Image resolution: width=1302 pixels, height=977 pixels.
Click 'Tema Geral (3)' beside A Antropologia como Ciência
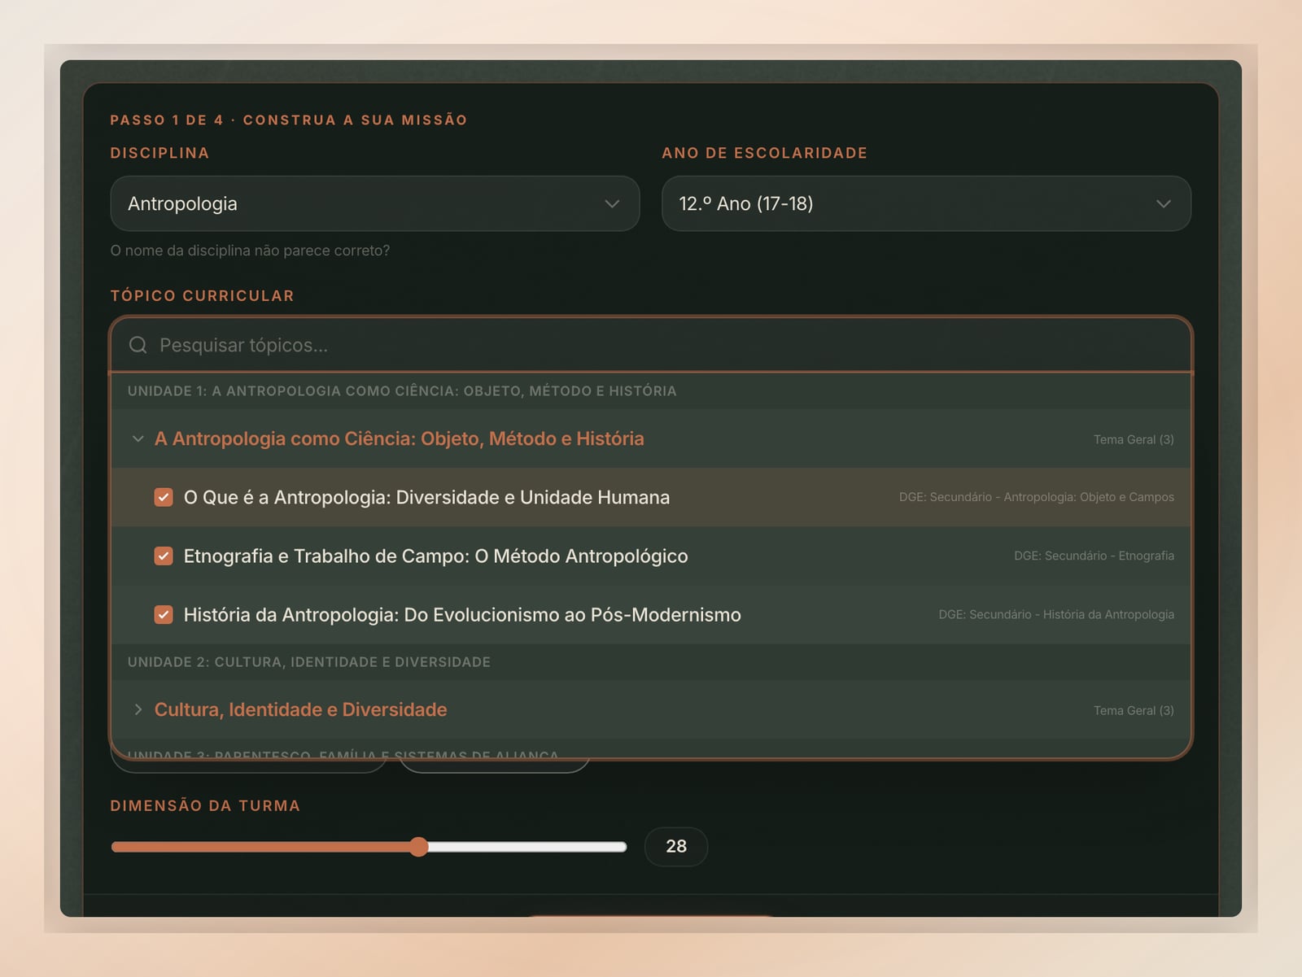pyautogui.click(x=1134, y=439)
